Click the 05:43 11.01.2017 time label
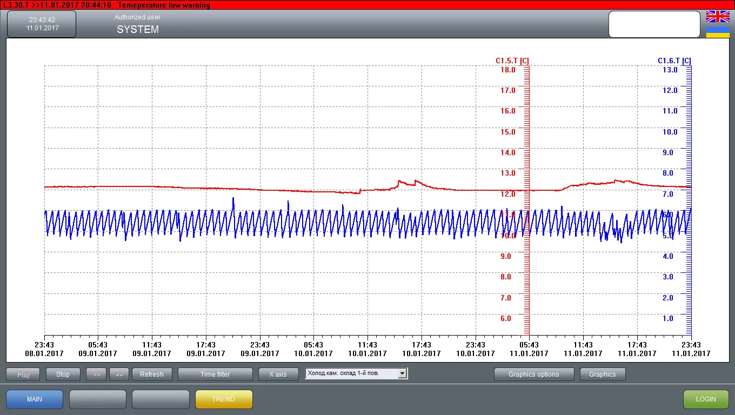 pyautogui.click(x=529, y=349)
